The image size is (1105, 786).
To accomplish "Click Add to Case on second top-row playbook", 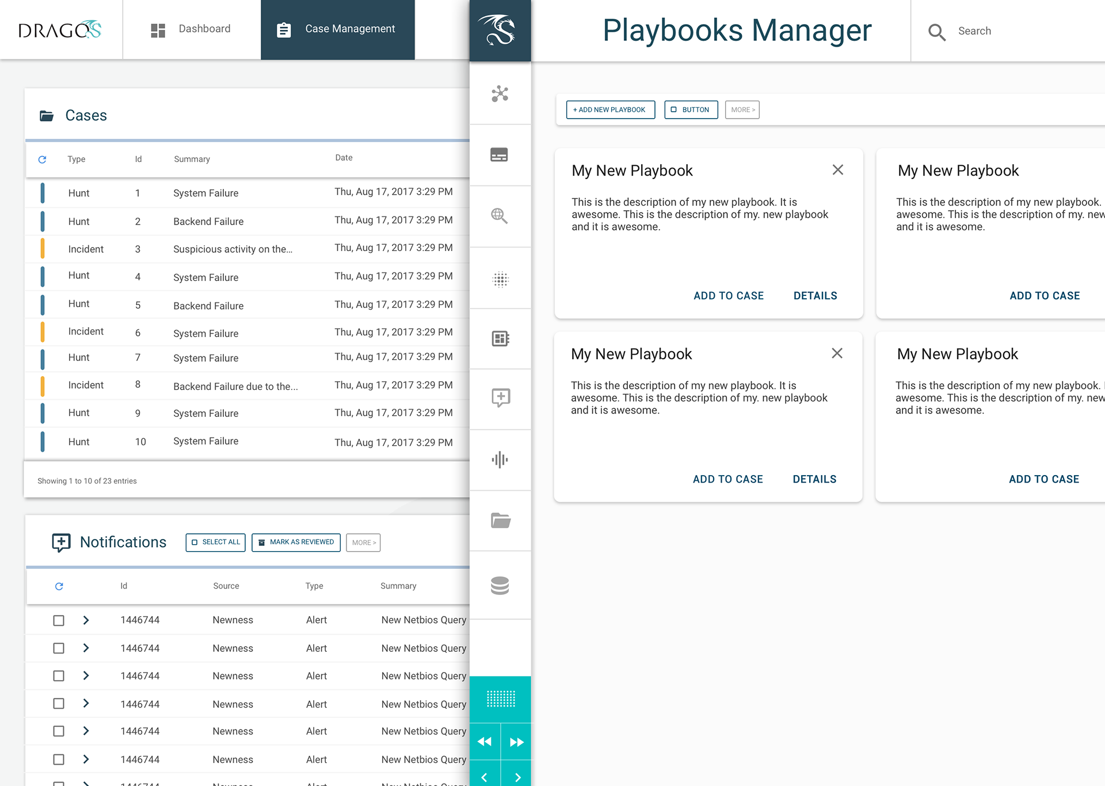I will click(x=1045, y=295).
